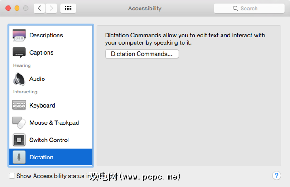Open the help question mark button

pos(276,176)
